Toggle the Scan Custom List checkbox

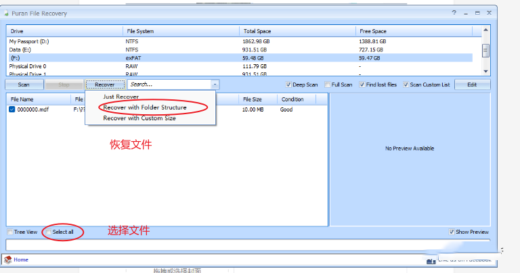406,84
